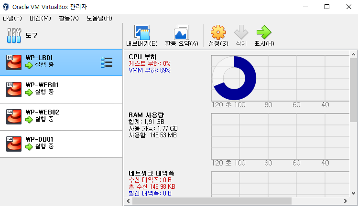Click the 사용 가능: 1.77 GB text
Image resolution: width=358 pixels, height=206 pixels.
point(153,128)
